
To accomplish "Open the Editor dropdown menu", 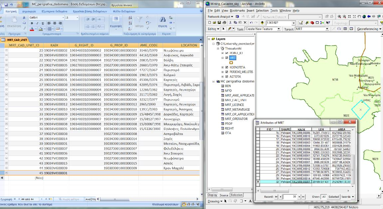I will point(214,29).
